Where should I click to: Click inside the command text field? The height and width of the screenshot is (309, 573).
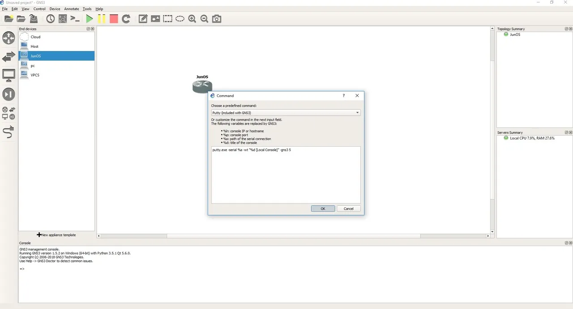(286, 175)
